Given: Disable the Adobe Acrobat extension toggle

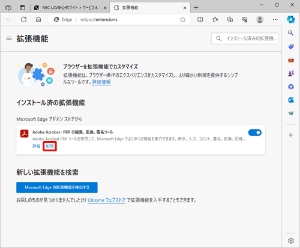Looking at the screenshot, I should [x=255, y=133].
